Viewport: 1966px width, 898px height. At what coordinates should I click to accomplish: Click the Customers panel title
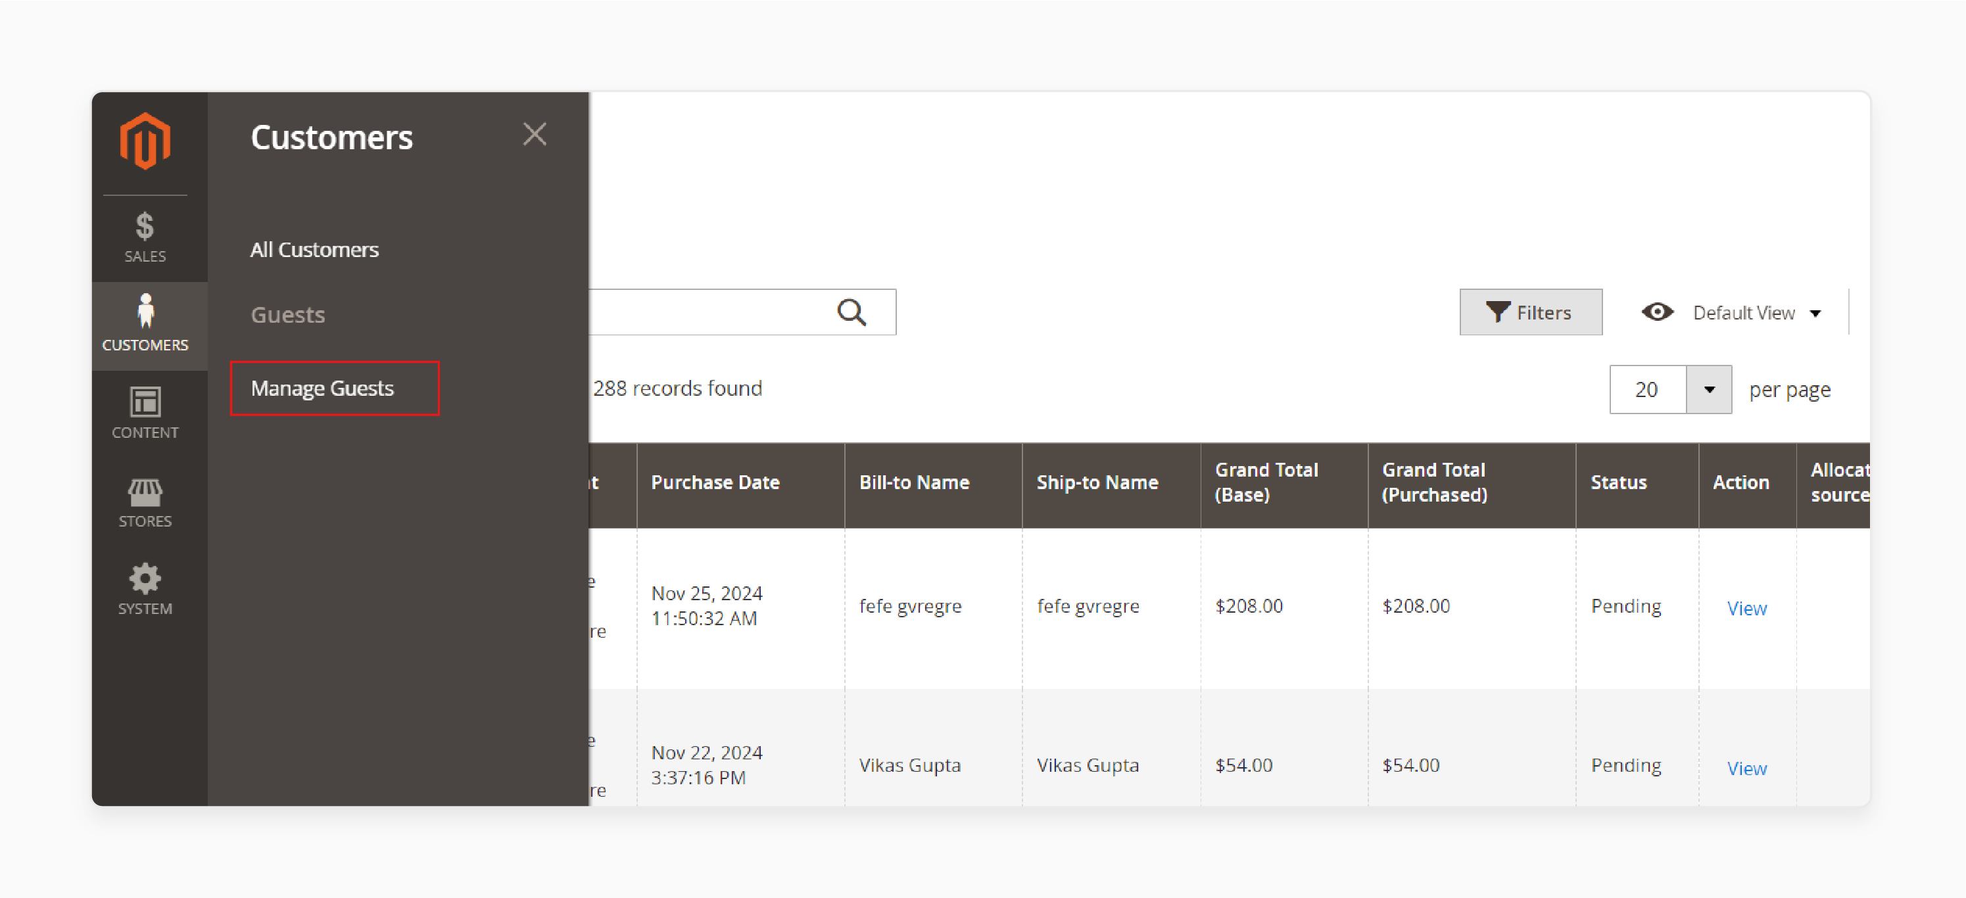(331, 137)
